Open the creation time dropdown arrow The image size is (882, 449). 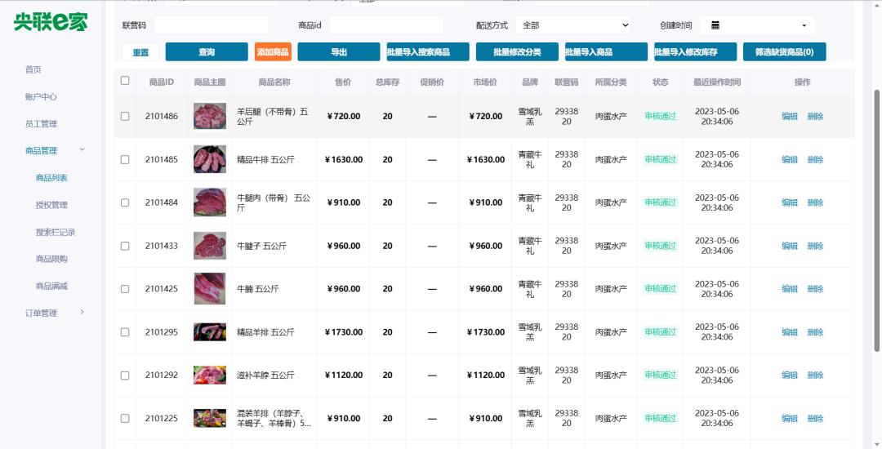click(804, 26)
